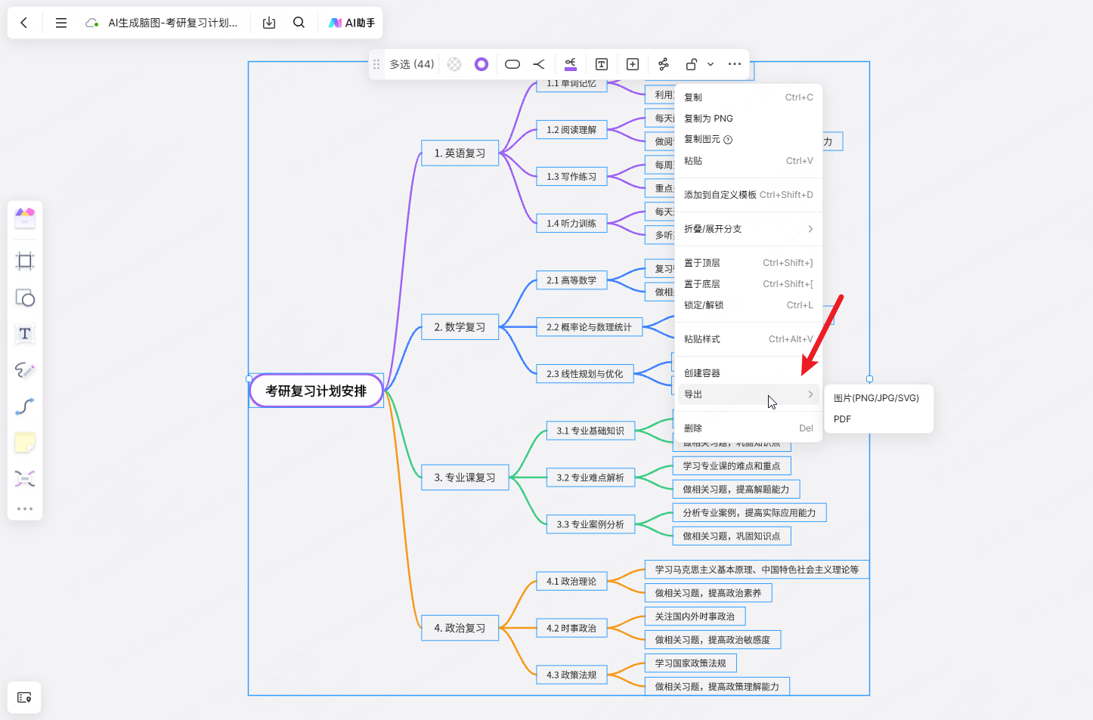Open more tools ellipsis in sidebar
The image size is (1093, 720).
25,508
